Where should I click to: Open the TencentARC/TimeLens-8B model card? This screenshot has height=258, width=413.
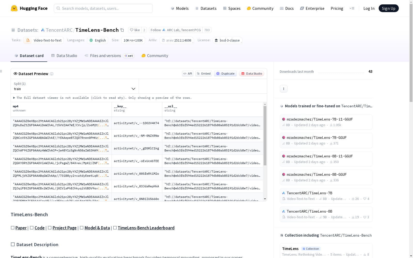point(326,214)
